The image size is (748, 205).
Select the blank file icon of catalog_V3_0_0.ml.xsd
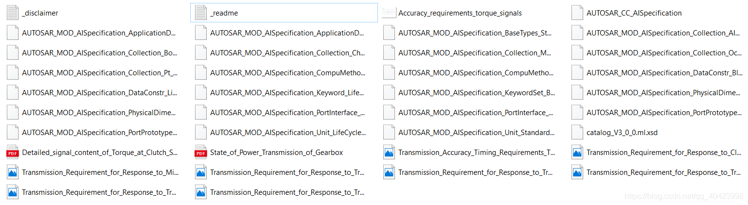[x=577, y=133]
